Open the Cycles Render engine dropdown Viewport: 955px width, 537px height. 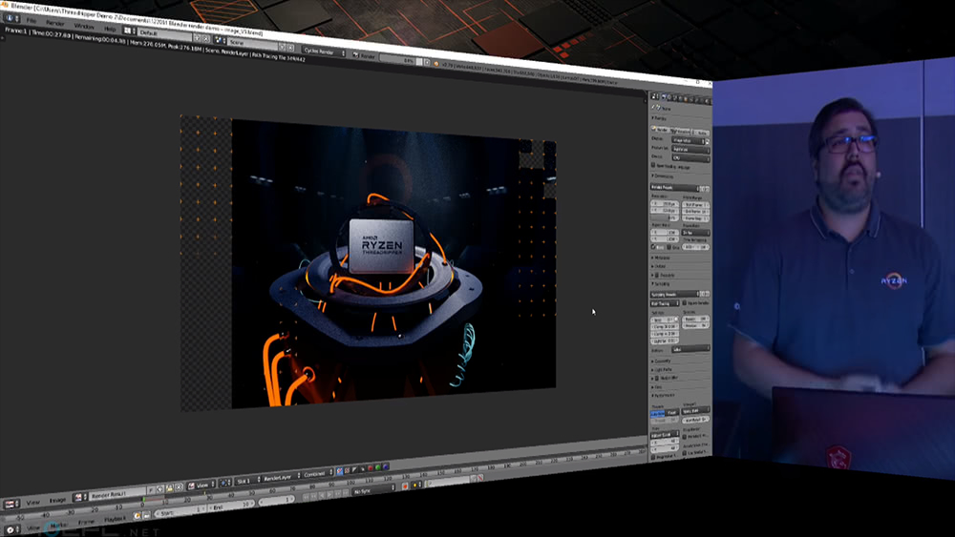[x=324, y=52]
